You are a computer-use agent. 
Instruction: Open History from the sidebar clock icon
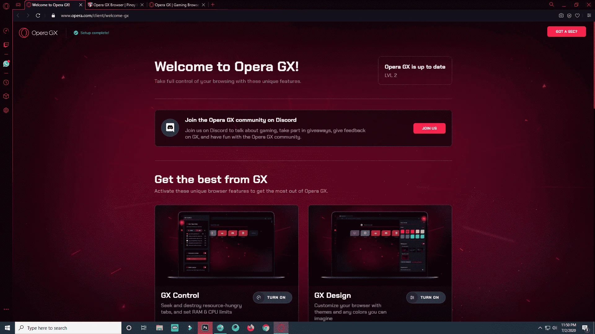click(x=6, y=83)
